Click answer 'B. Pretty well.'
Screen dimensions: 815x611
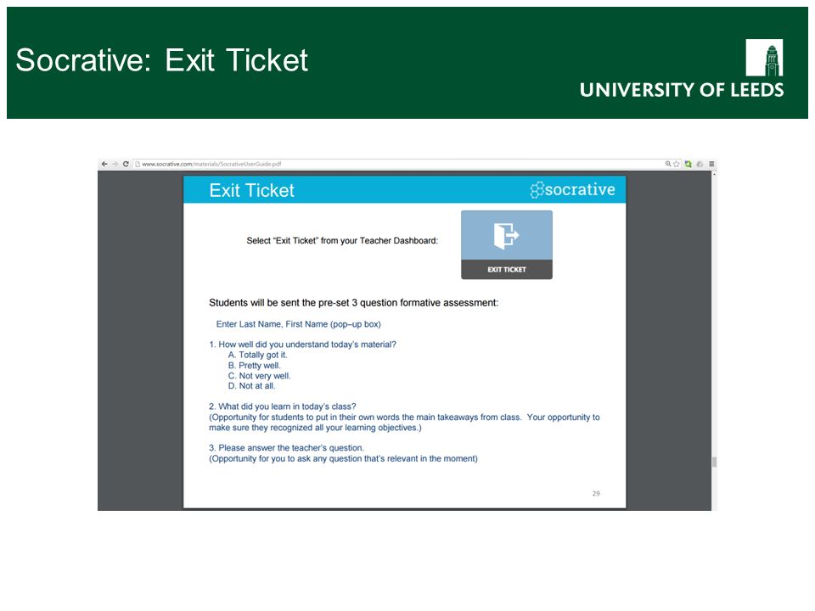pos(254,365)
